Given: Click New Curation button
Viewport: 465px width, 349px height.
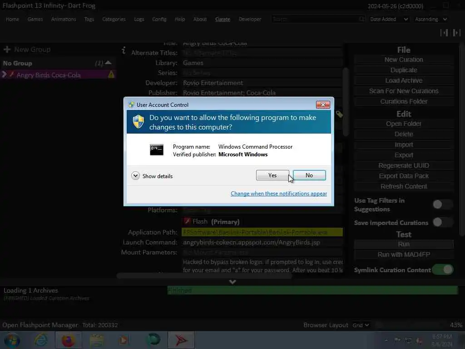Looking at the screenshot, I should pos(404,60).
